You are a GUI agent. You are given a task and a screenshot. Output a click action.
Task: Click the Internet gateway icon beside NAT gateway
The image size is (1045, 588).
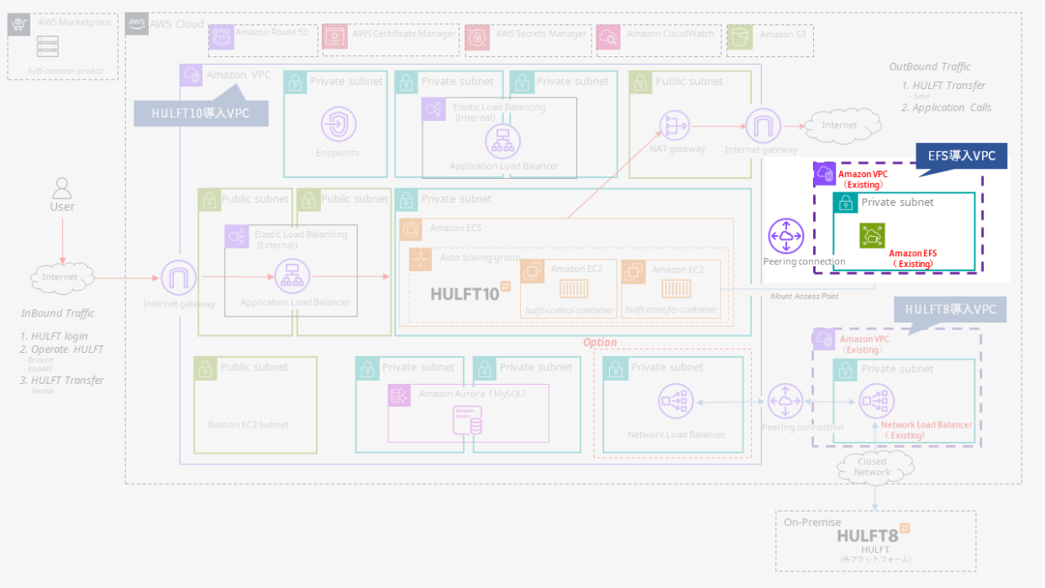pyautogui.click(x=764, y=126)
